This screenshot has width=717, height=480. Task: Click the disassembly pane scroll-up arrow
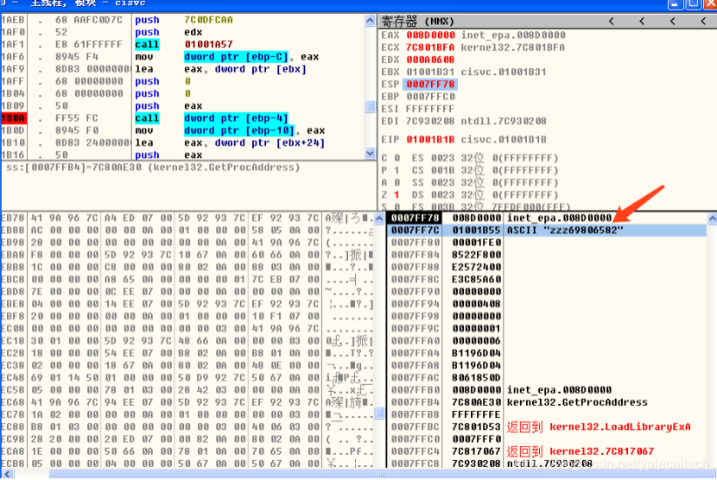tap(370, 20)
